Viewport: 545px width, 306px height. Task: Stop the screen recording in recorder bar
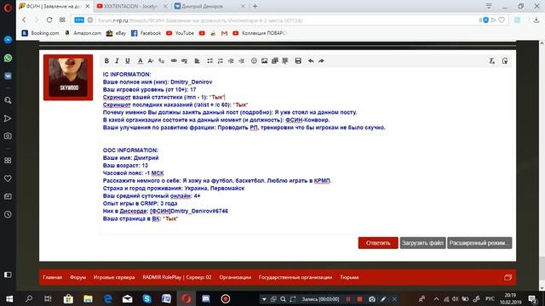pos(359,298)
